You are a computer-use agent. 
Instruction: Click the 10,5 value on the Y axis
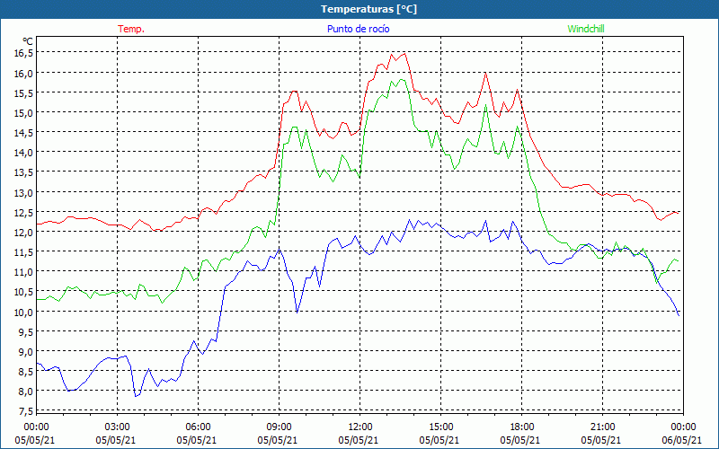24,292
